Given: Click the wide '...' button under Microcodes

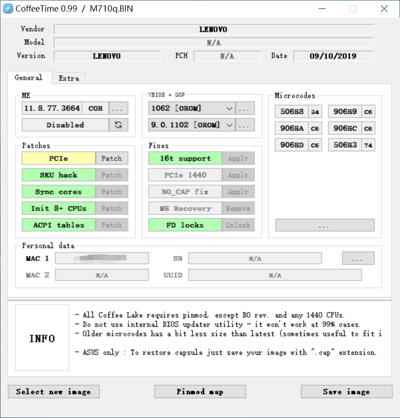Looking at the screenshot, I should (x=325, y=225).
